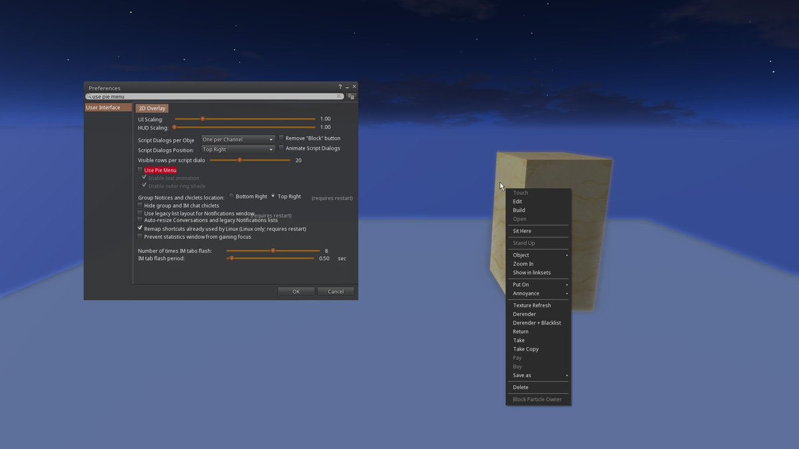This screenshot has height=449, width=799.
Task: Enable the Use Pie Menu checkbox
Action: 140,170
